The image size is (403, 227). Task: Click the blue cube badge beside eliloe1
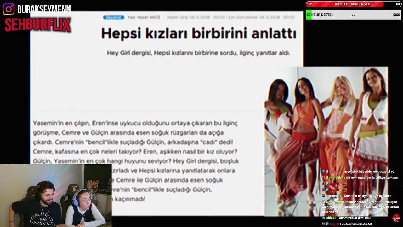pos(323,218)
